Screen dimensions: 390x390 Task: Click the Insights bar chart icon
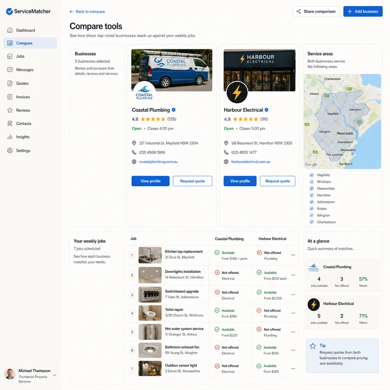click(x=10, y=137)
